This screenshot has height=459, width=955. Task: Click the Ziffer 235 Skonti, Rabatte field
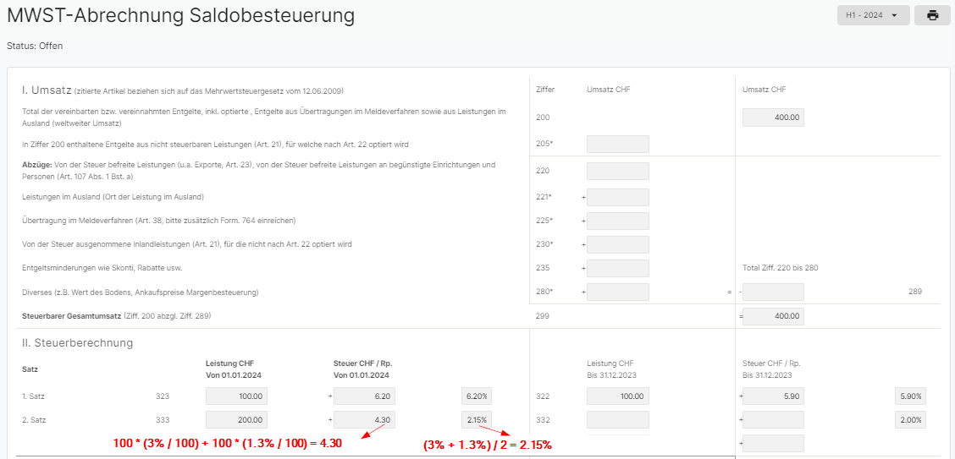pos(617,268)
